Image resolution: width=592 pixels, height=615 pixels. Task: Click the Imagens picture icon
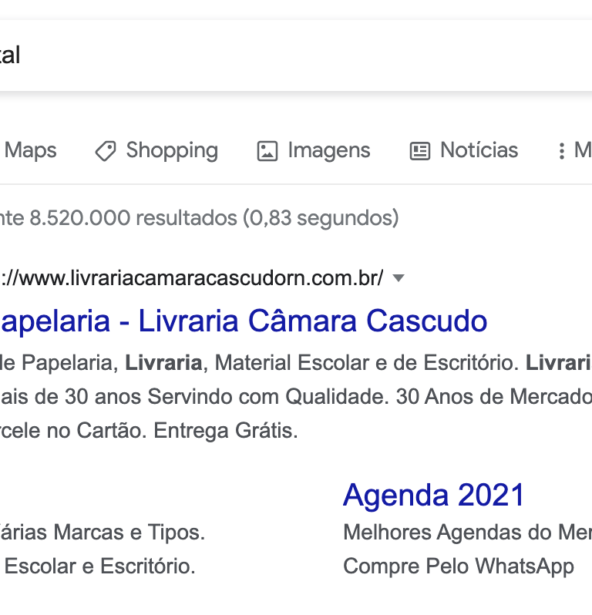[x=267, y=151]
